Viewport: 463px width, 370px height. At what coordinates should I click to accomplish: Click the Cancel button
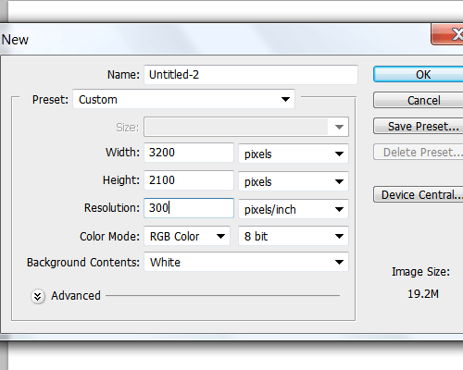pos(419,100)
